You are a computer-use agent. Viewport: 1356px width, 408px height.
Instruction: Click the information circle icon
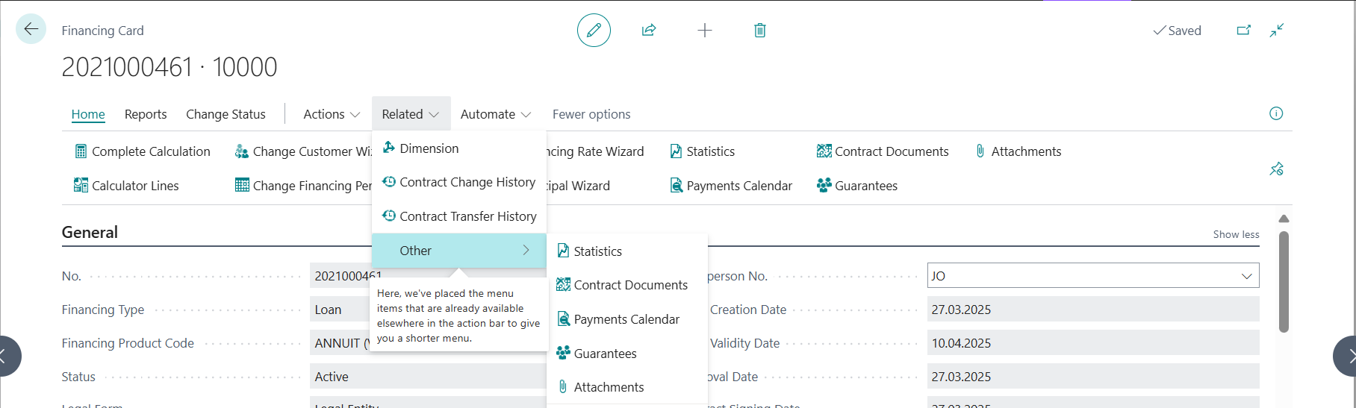point(1275,113)
